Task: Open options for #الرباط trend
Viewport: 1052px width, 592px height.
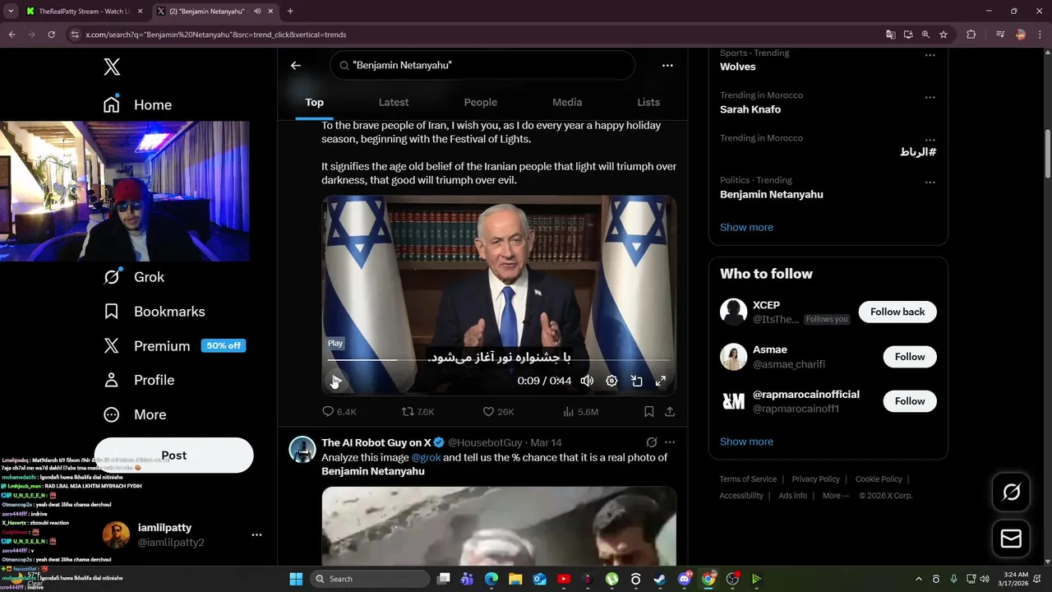Action: pos(930,140)
